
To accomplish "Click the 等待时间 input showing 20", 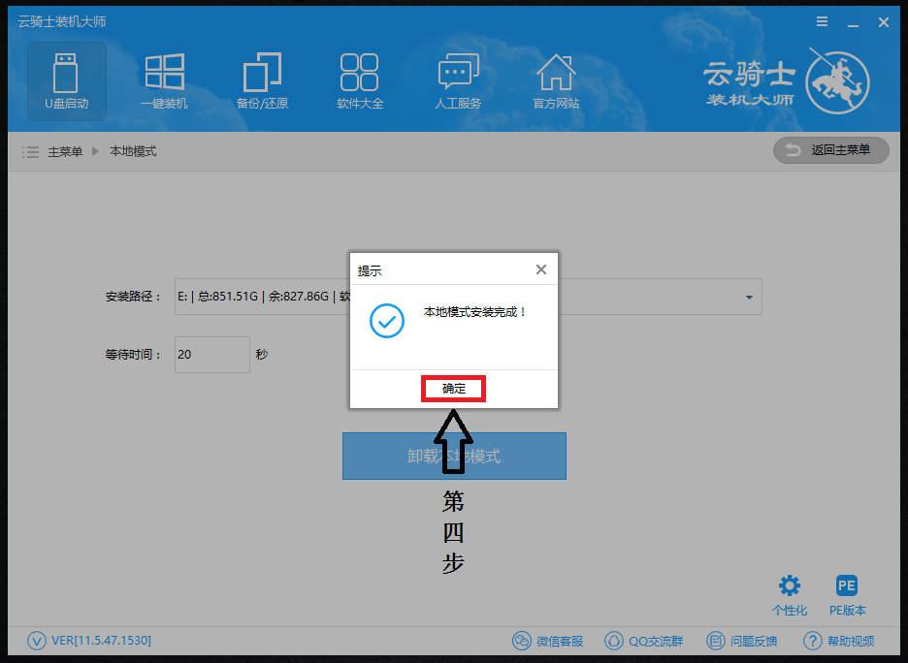I will coord(211,355).
